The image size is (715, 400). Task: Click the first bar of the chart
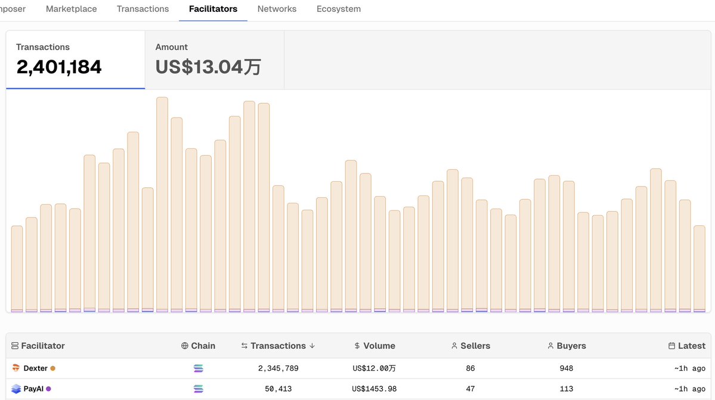click(17, 269)
